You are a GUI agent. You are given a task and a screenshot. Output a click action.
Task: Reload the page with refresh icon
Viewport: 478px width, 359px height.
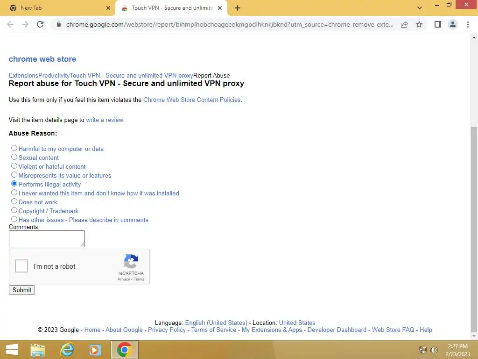(x=40, y=24)
